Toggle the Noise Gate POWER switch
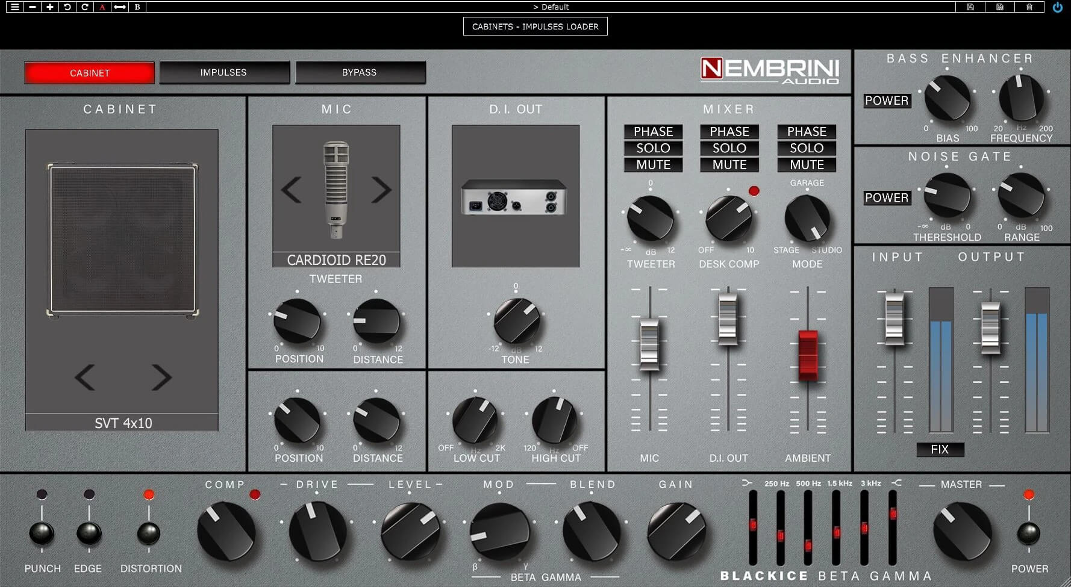The width and height of the screenshot is (1071, 587). pos(887,197)
